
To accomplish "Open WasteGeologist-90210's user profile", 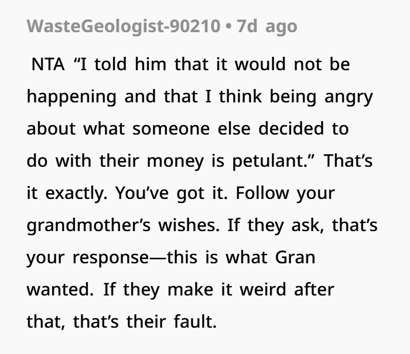I will [x=124, y=26].
